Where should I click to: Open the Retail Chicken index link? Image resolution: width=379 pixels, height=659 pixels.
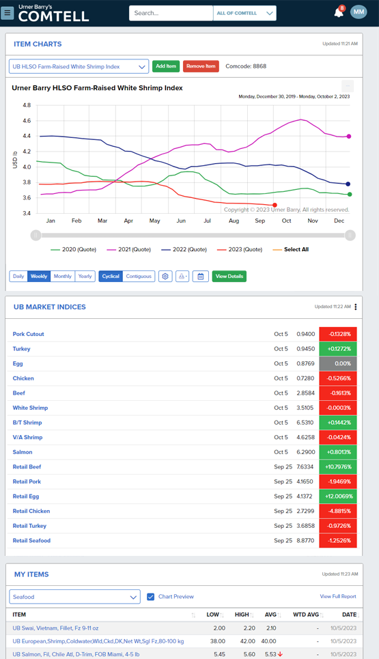point(31,511)
